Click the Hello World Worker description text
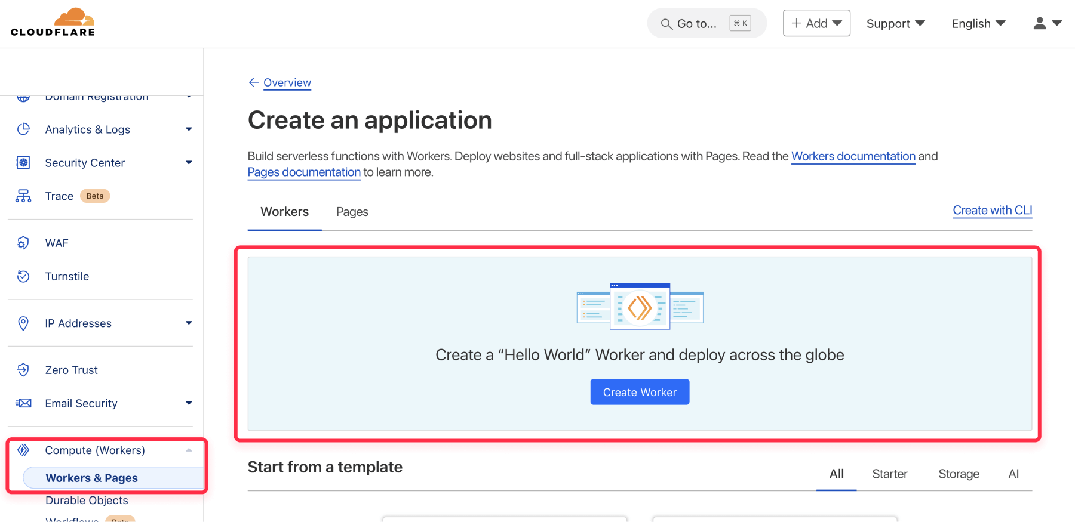Screen dimensions: 1075x522 (640, 355)
